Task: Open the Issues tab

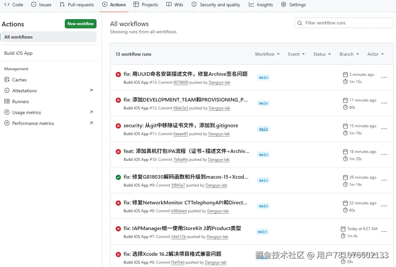Action: (41, 5)
